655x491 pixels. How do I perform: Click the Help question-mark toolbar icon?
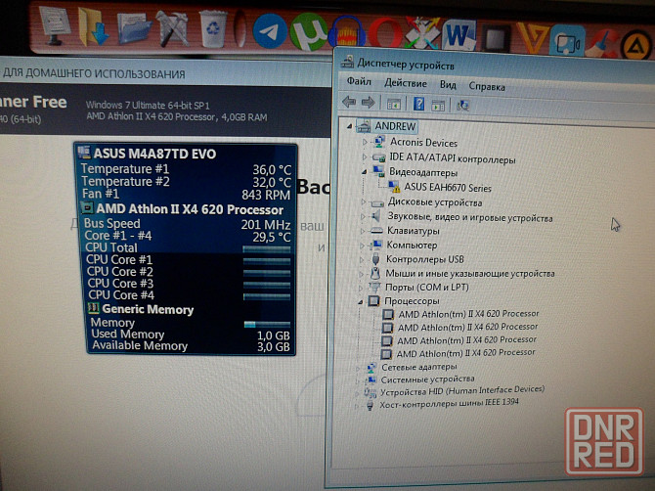click(418, 104)
